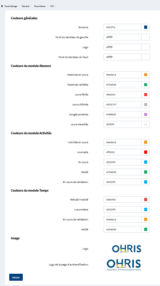The image size is (160, 286).
Task: Focus the Activités en cours hex field
Action: click(122, 142)
